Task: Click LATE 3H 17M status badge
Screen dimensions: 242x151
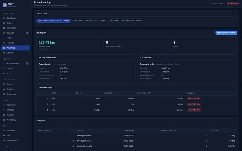Action: pos(194,104)
